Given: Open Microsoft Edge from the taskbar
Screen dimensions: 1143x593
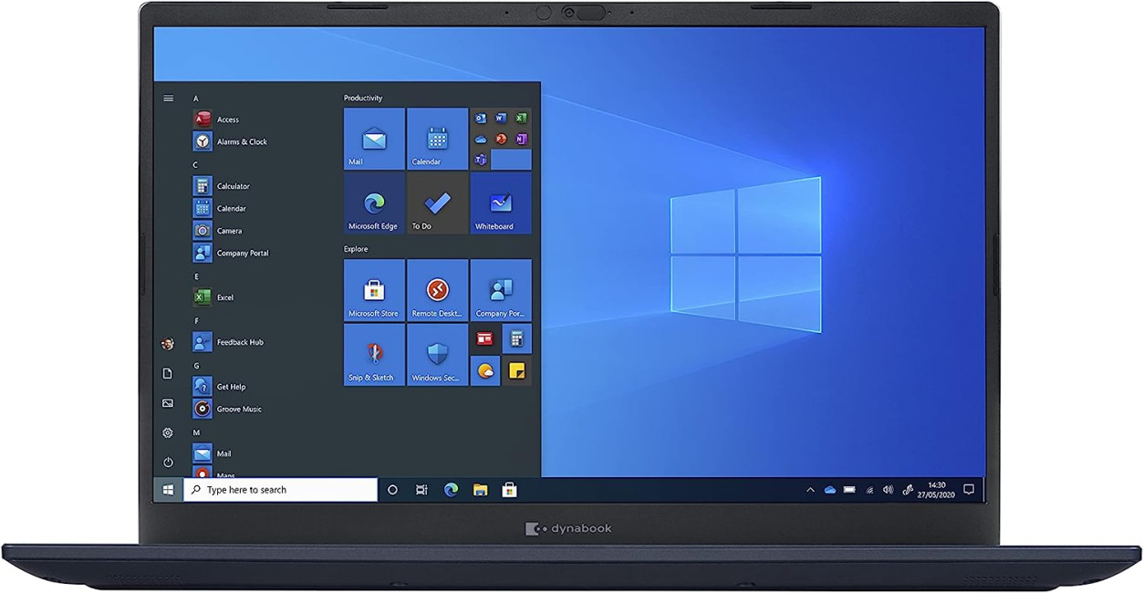Looking at the screenshot, I should point(451,490).
